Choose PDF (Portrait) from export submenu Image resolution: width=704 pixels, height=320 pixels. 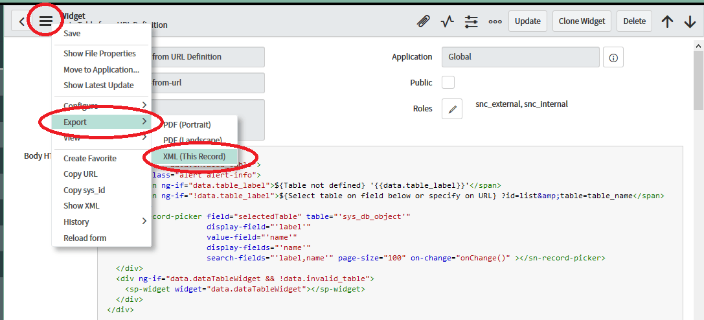[x=187, y=124]
